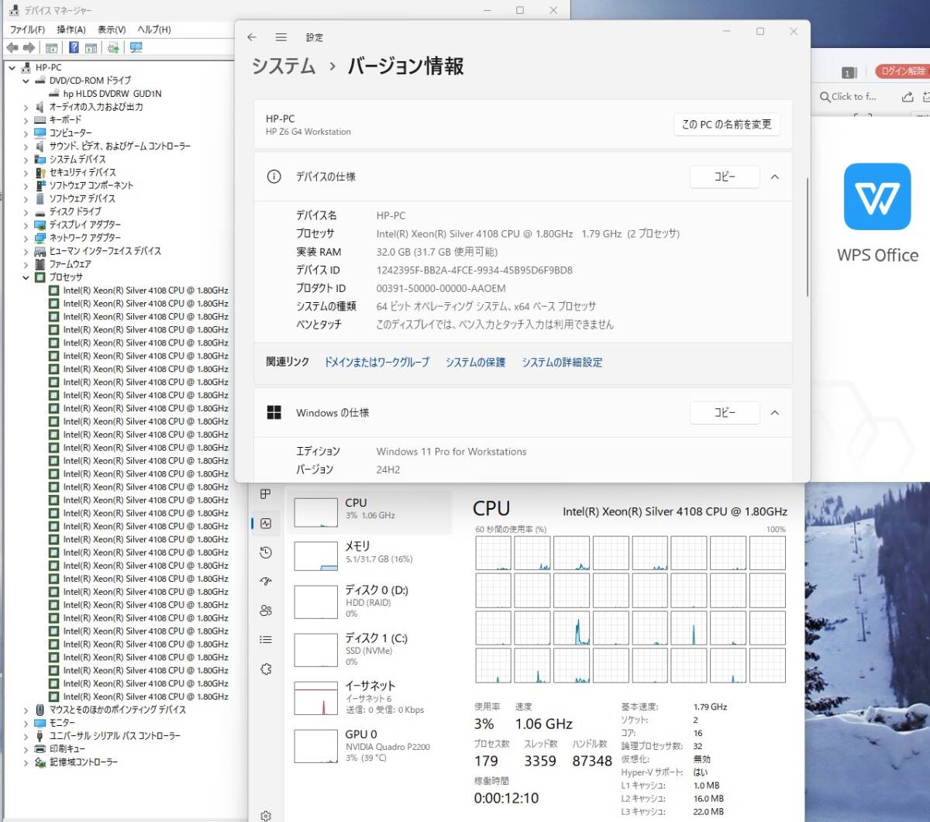930x822 pixels.
Task: Click コピー button for Windows specifications
Action: point(725,413)
